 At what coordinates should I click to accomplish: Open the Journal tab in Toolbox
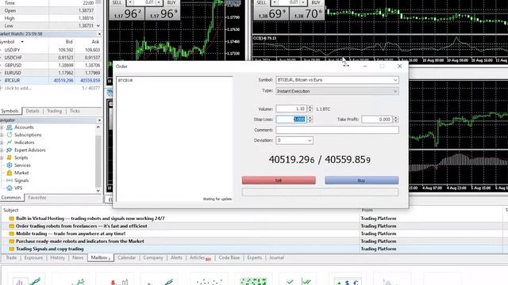[x=277, y=258]
